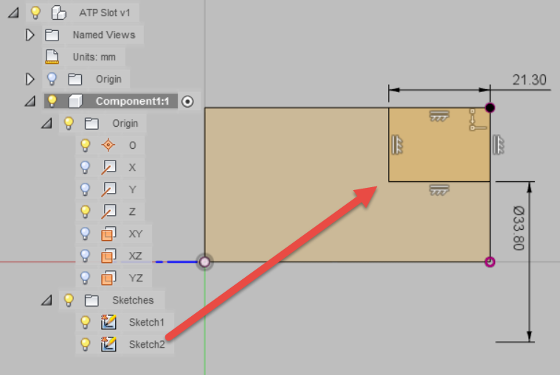
Task: Click the magenta sketch point at bottom-right corner
Action: pyautogui.click(x=490, y=262)
